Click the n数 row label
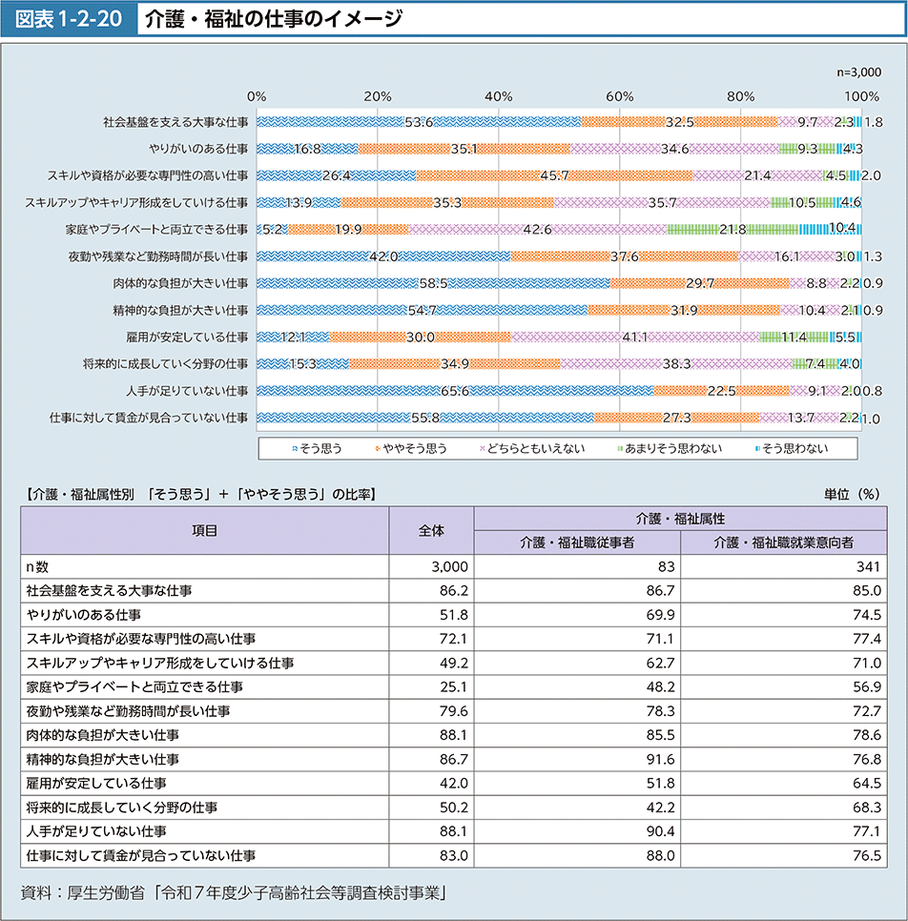 click(x=37, y=567)
